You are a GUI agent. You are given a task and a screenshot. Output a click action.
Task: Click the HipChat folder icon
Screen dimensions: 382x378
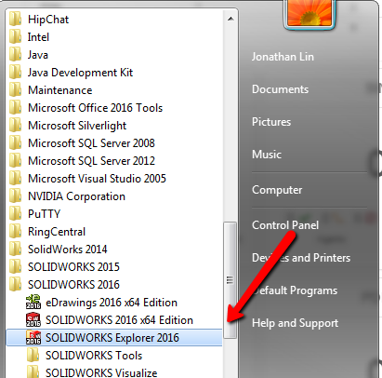[15, 19]
